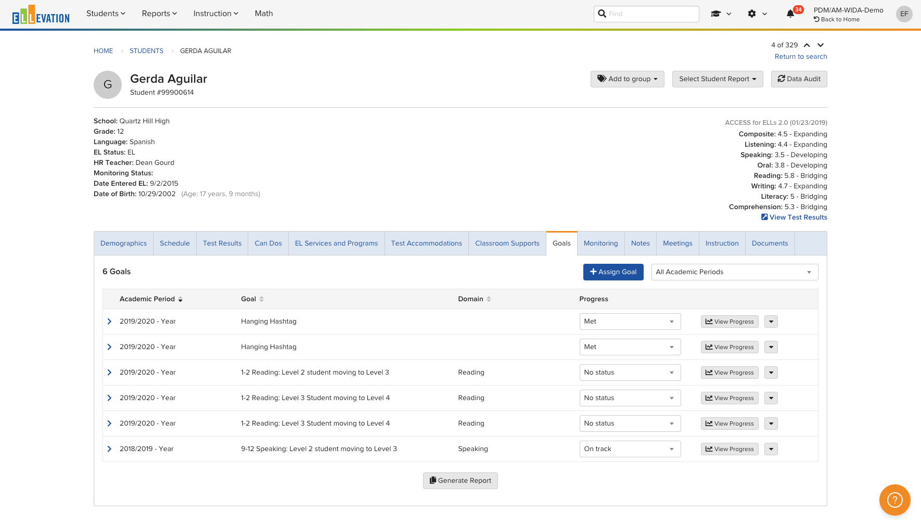
Task: Click the STUDENTS breadcrumb link
Action: pos(146,51)
